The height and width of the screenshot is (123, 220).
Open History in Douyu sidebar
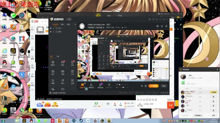(x=32, y=37)
